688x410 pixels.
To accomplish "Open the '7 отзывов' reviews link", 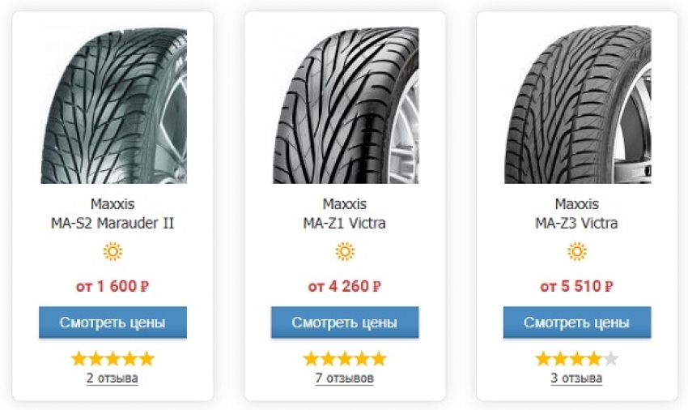I will pyautogui.click(x=345, y=378).
